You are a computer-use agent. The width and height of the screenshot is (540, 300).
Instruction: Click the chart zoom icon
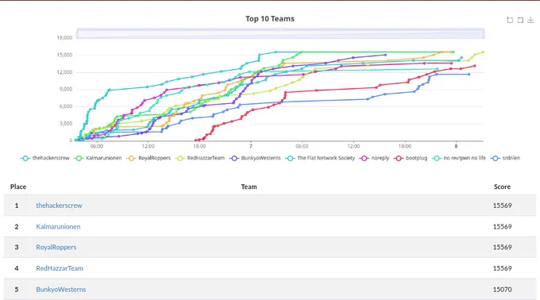(x=510, y=20)
